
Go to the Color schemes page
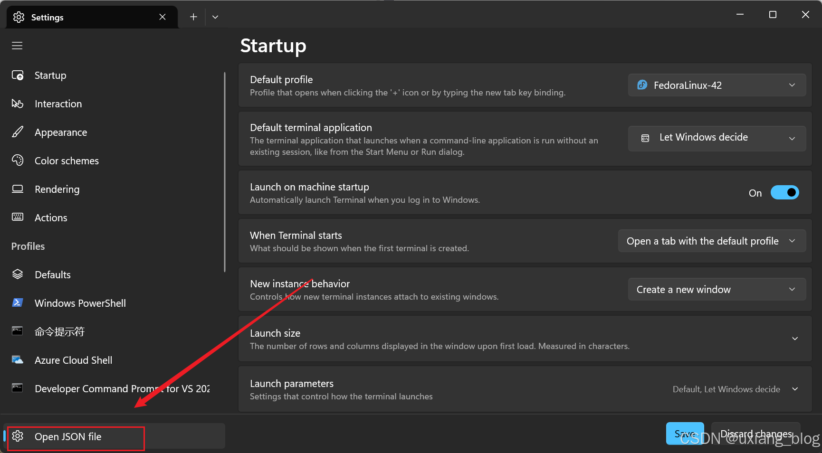coord(114,160)
